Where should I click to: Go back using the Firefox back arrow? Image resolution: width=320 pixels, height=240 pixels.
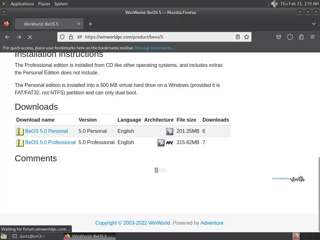coord(7,37)
